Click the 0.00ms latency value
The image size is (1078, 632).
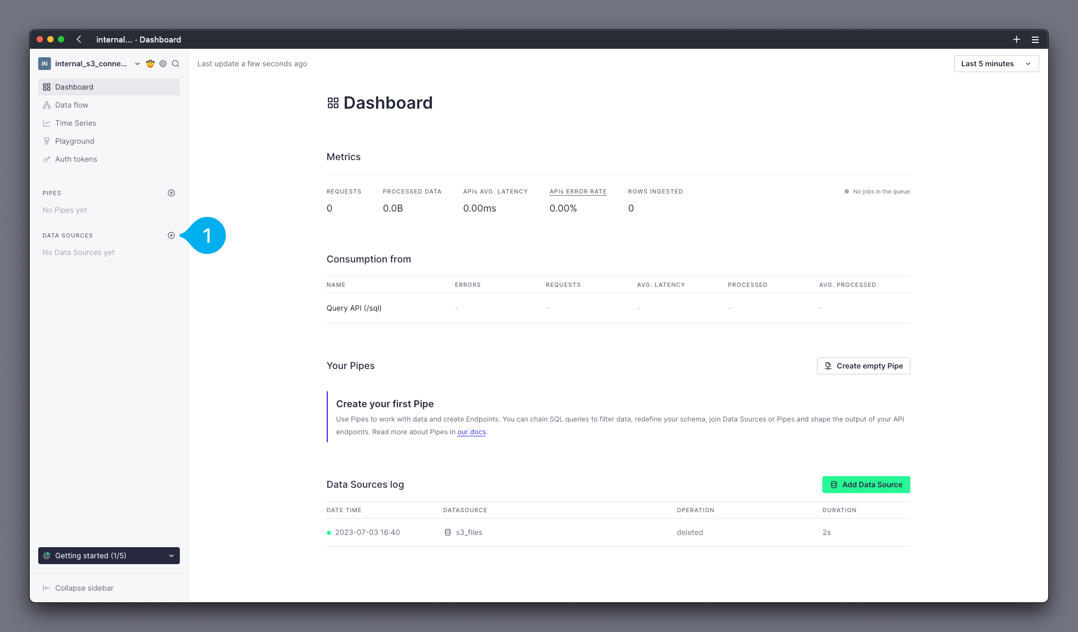click(x=480, y=208)
